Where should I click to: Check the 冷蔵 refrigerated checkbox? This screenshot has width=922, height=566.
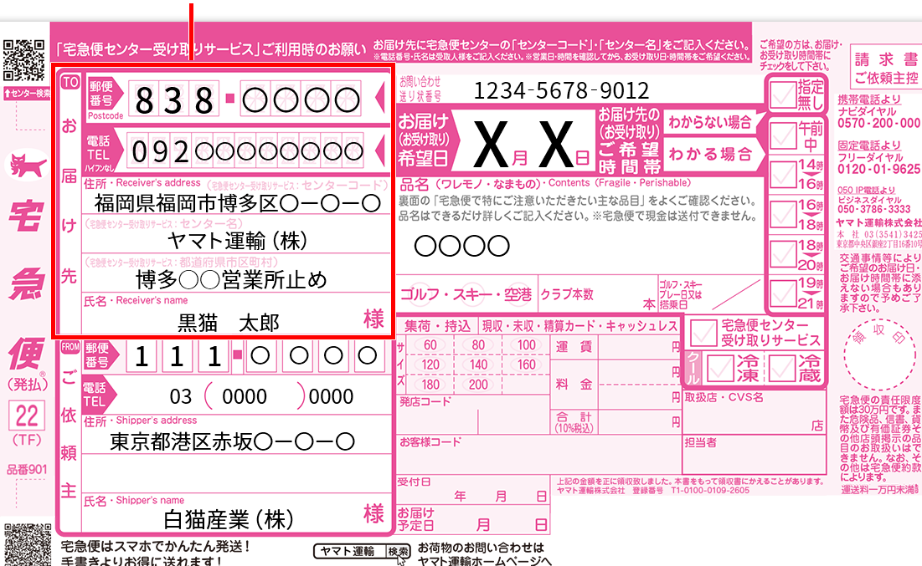[x=782, y=368]
